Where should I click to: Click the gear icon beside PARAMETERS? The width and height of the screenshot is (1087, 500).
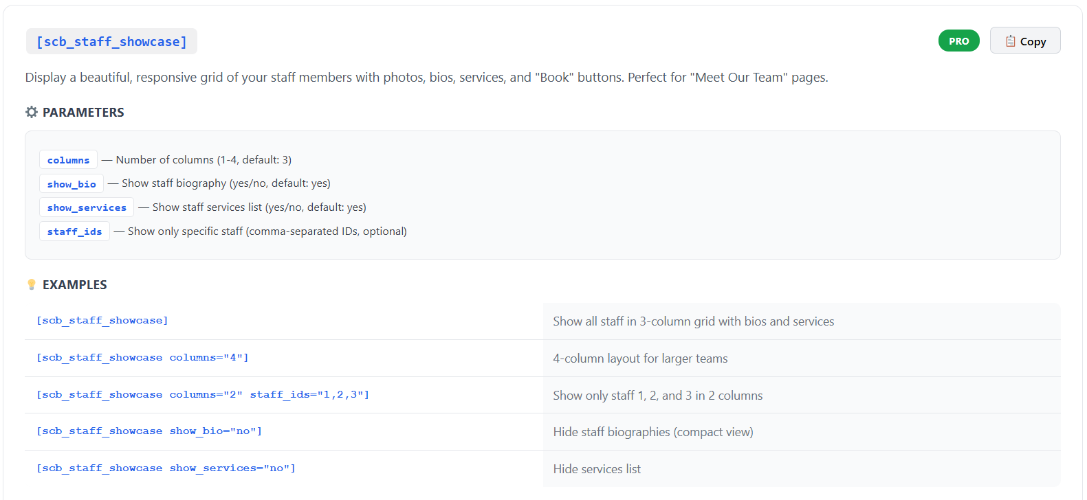32,112
